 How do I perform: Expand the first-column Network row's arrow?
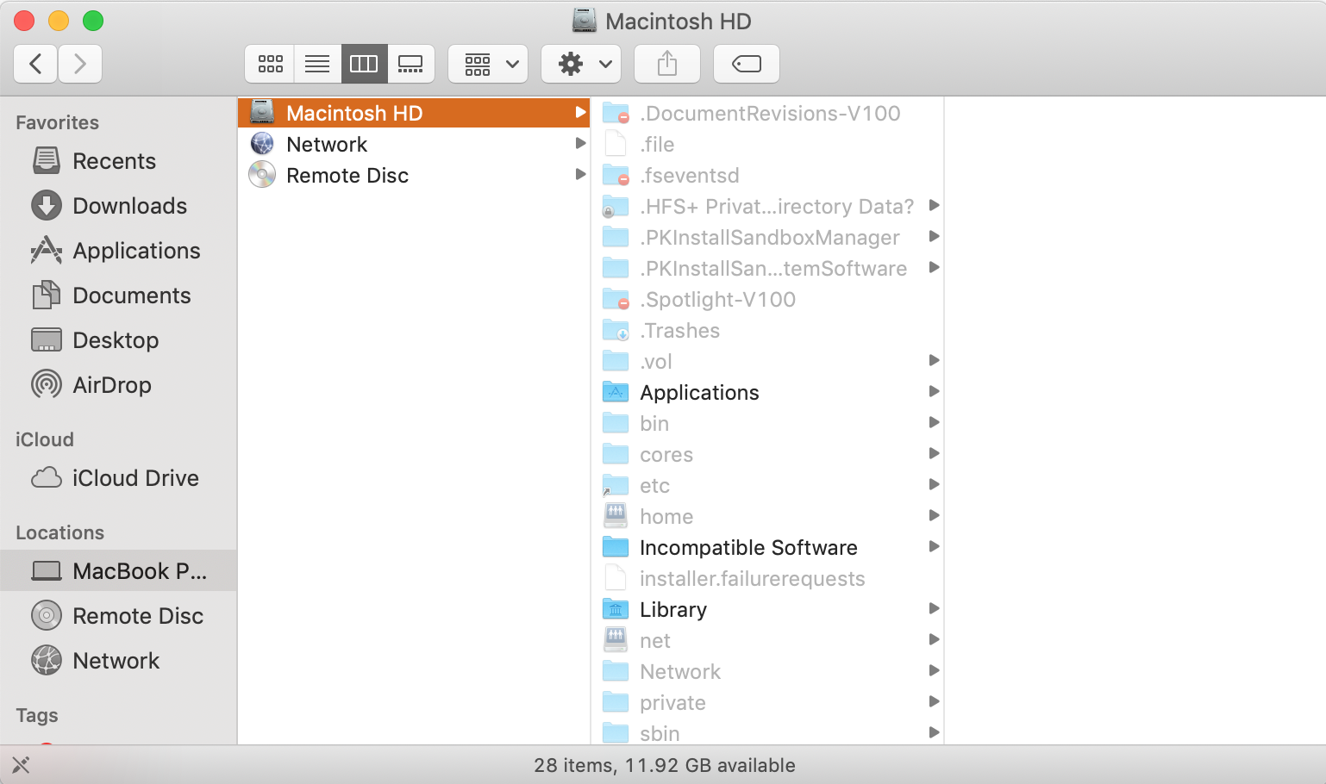(x=580, y=144)
